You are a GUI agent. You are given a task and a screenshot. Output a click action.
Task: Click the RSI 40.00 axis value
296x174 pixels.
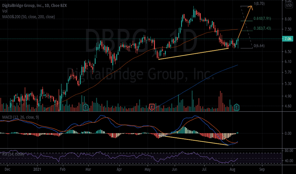pyautogui.click(x=289, y=161)
